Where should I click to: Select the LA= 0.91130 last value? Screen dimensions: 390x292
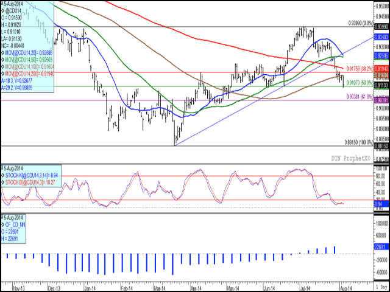point(13,38)
